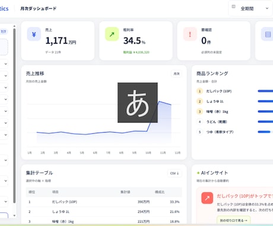Click the yen icon on 売上 card
Image resolution: width=273 pixels, height=226 pixels.
[34, 34]
